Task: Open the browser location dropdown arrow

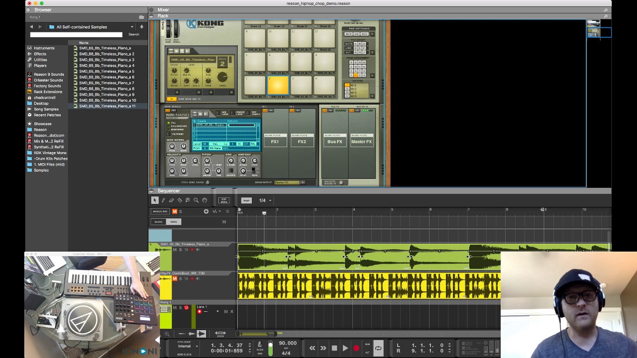Action: (132, 27)
